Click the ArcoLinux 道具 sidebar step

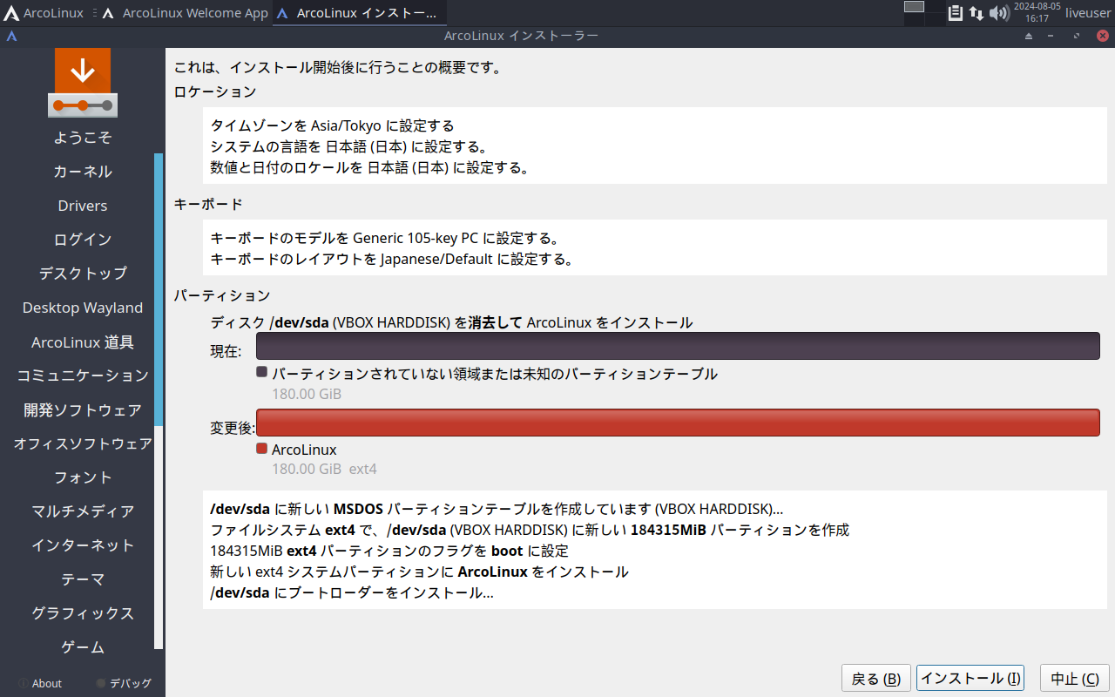83,342
